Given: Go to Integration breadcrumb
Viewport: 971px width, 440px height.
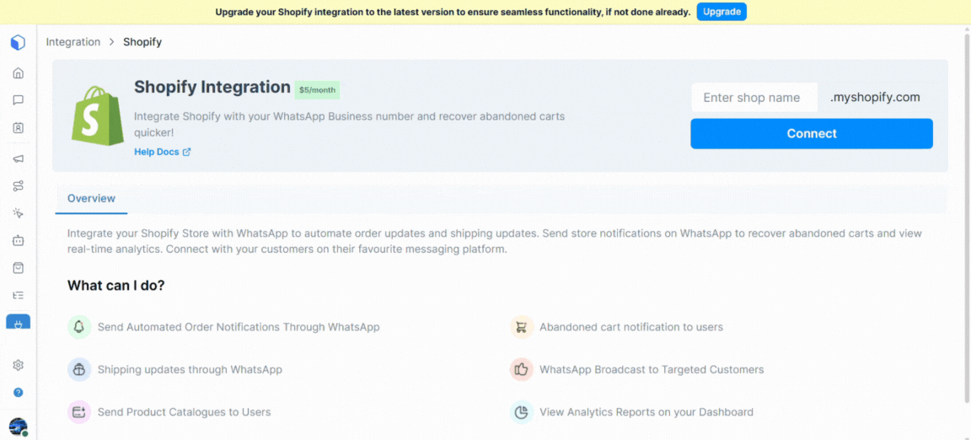Looking at the screenshot, I should 73,42.
